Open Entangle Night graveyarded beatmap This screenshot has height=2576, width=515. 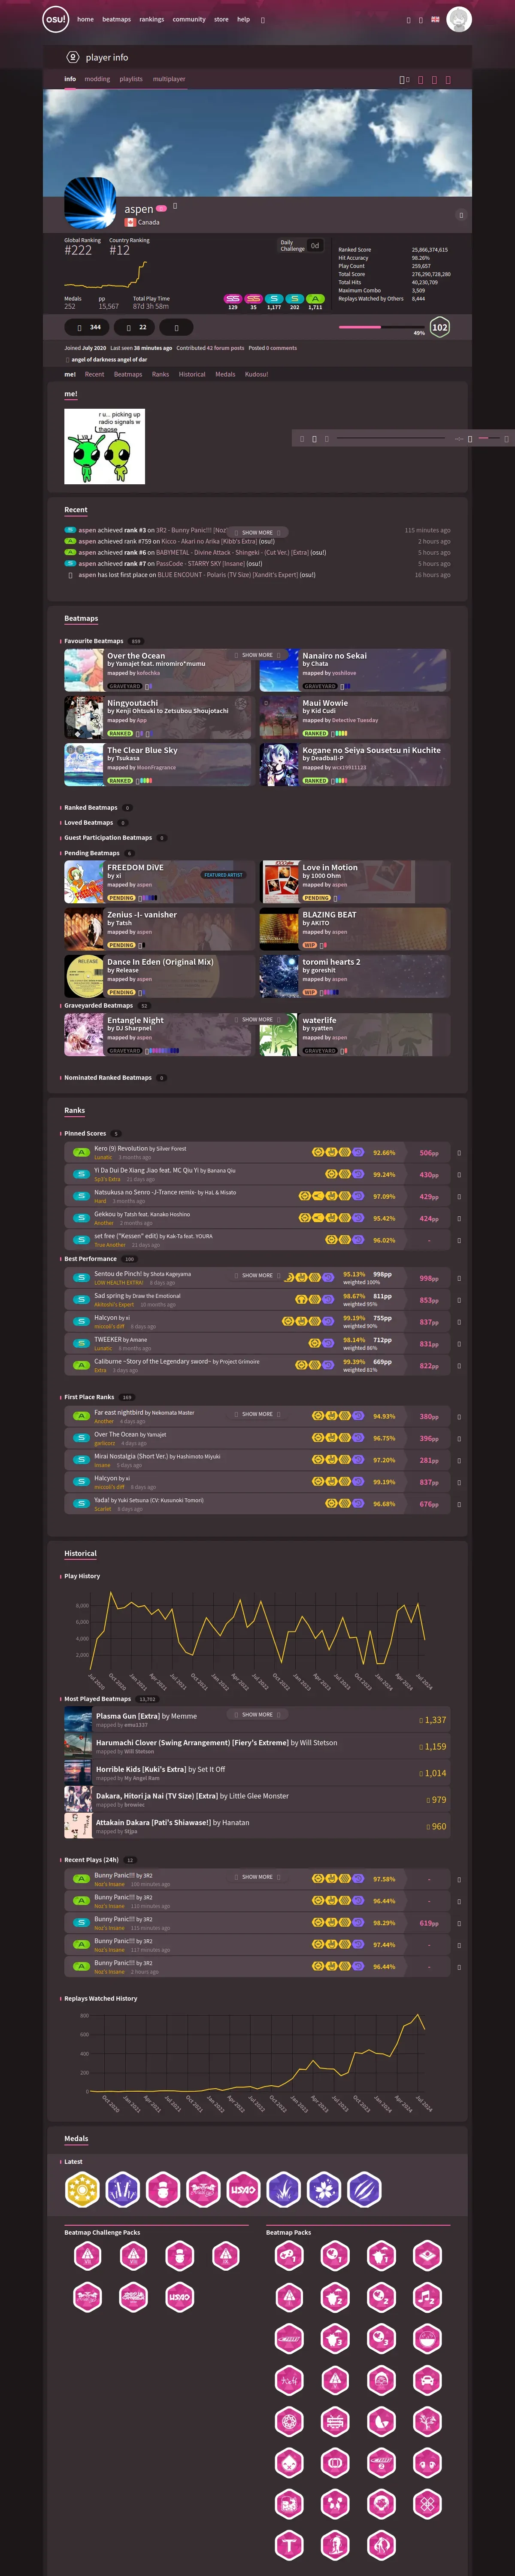pyautogui.click(x=159, y=1035)
